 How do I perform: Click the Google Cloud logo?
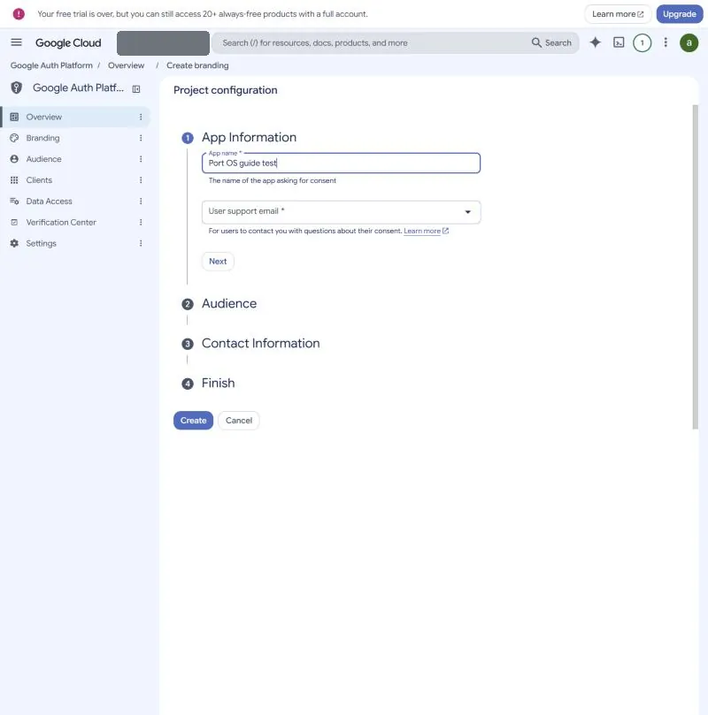click(68, 42)
